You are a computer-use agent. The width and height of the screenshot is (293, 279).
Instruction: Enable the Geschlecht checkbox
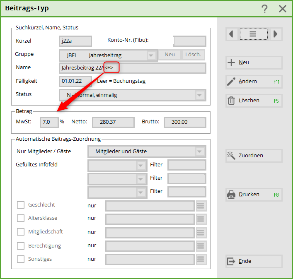(x=21, y=205)
